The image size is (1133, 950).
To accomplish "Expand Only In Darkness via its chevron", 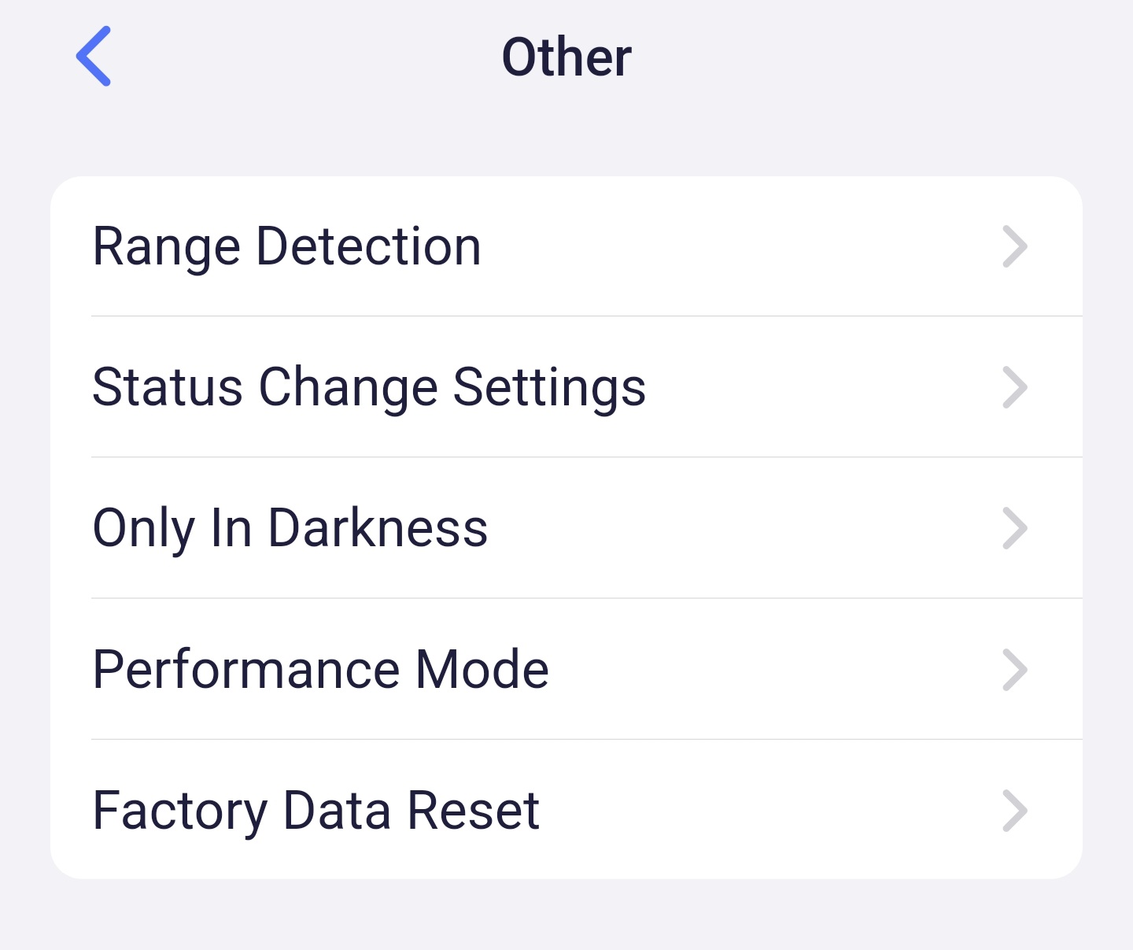I will pyautogui.click(x=1014, y=528).
